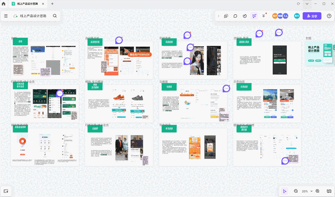Viewport: 335px width, 197px height.
Task: Click the 得物-宝贝模块 frame label
Action: tap(94, 82)
